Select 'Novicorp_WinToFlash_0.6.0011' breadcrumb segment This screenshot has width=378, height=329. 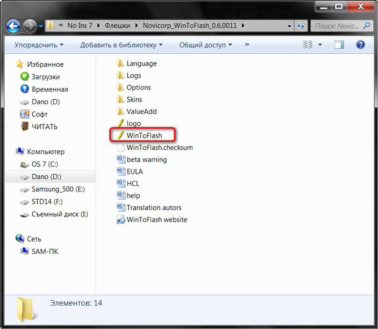point(190,26)
